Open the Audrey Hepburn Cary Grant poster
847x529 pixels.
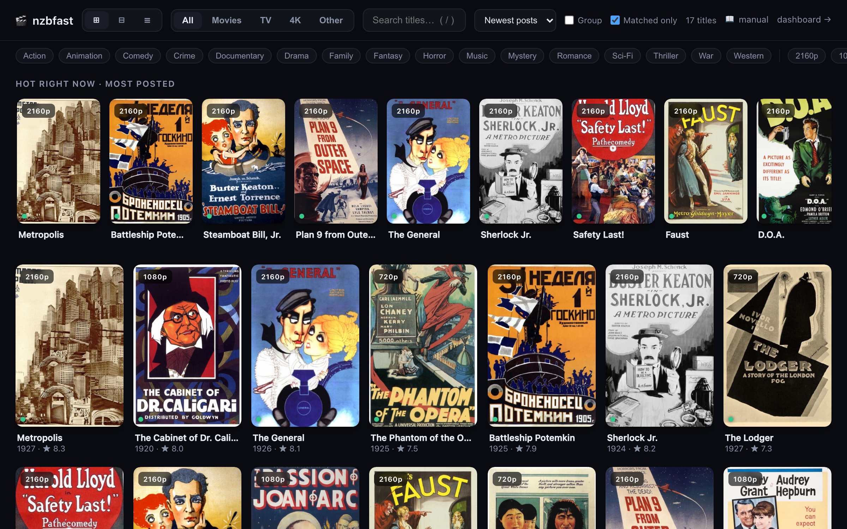[x=777, y=498]
